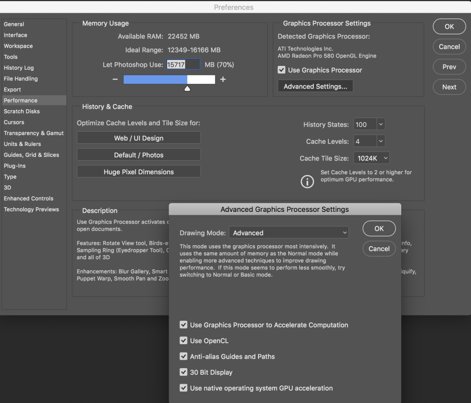This screenshot has width=471, height=403.
Task: Click the Prev button in Preferences
Action: point(449,67)
